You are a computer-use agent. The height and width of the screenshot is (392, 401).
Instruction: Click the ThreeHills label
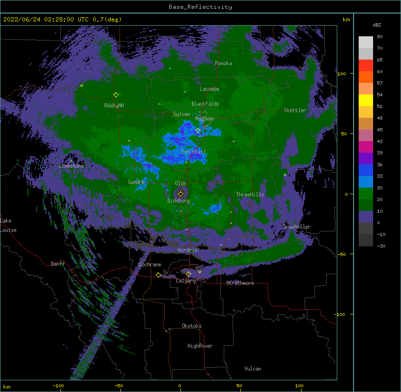tap(250, 195)
